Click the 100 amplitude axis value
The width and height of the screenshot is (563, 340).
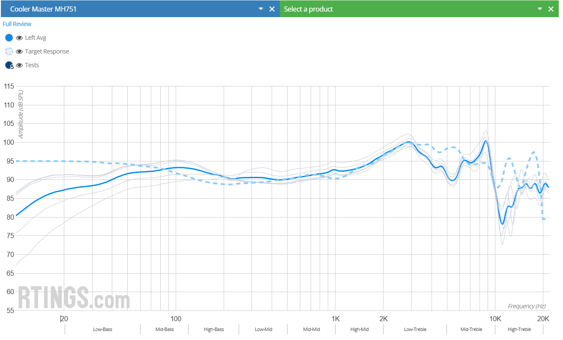[x=9, y=142]
